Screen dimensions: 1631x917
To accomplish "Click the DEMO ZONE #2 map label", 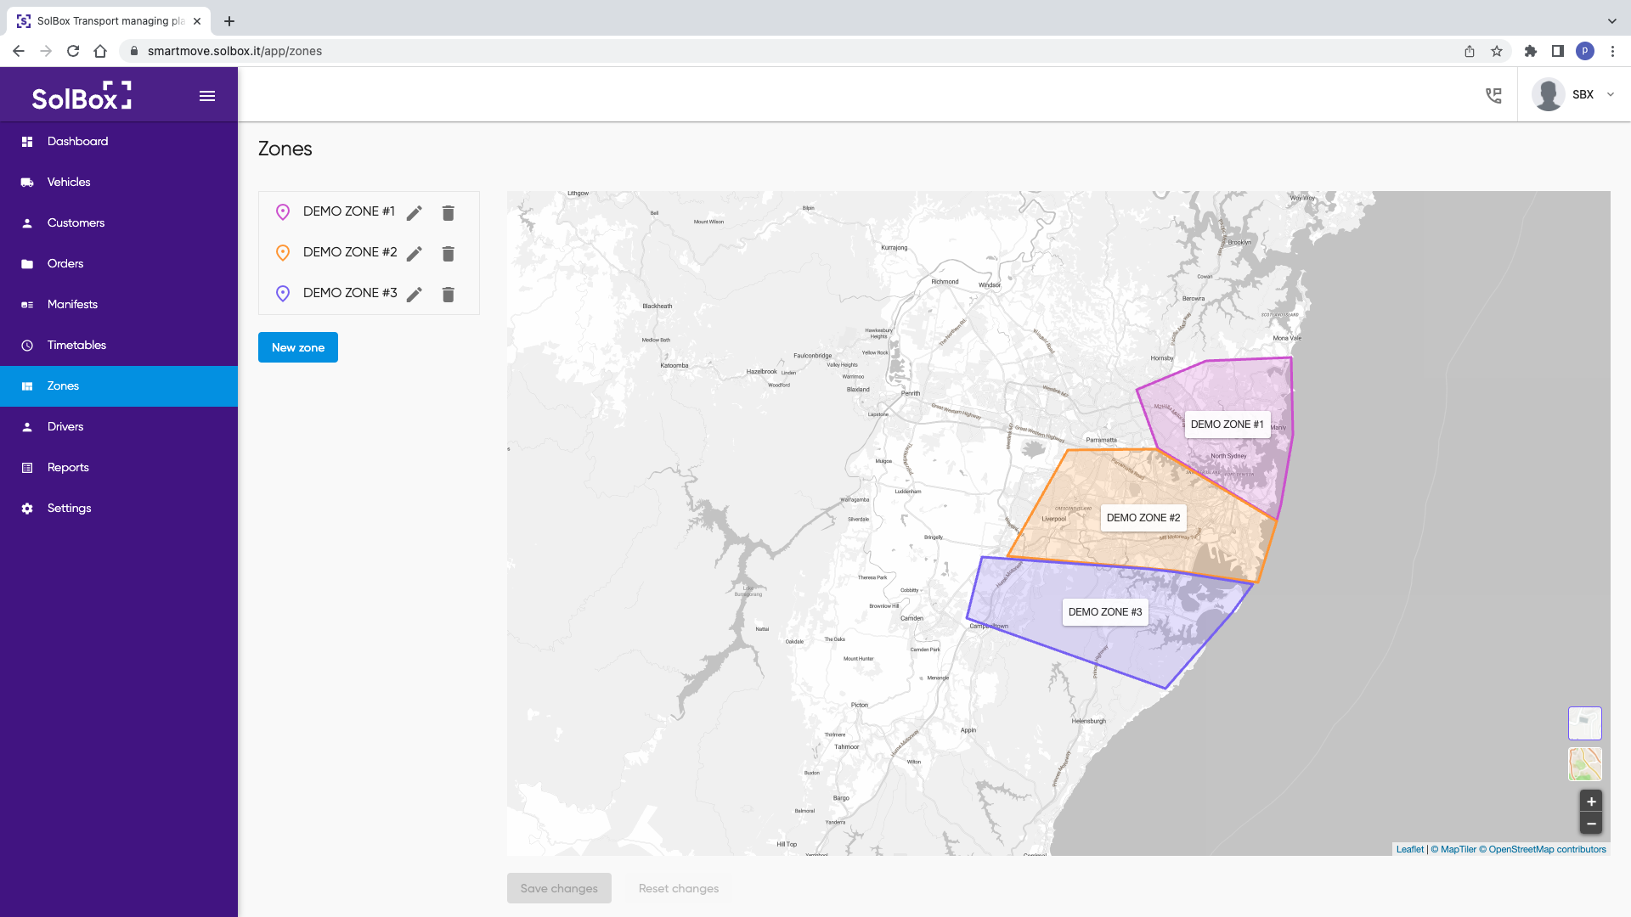I will [x=1143, y=518].
